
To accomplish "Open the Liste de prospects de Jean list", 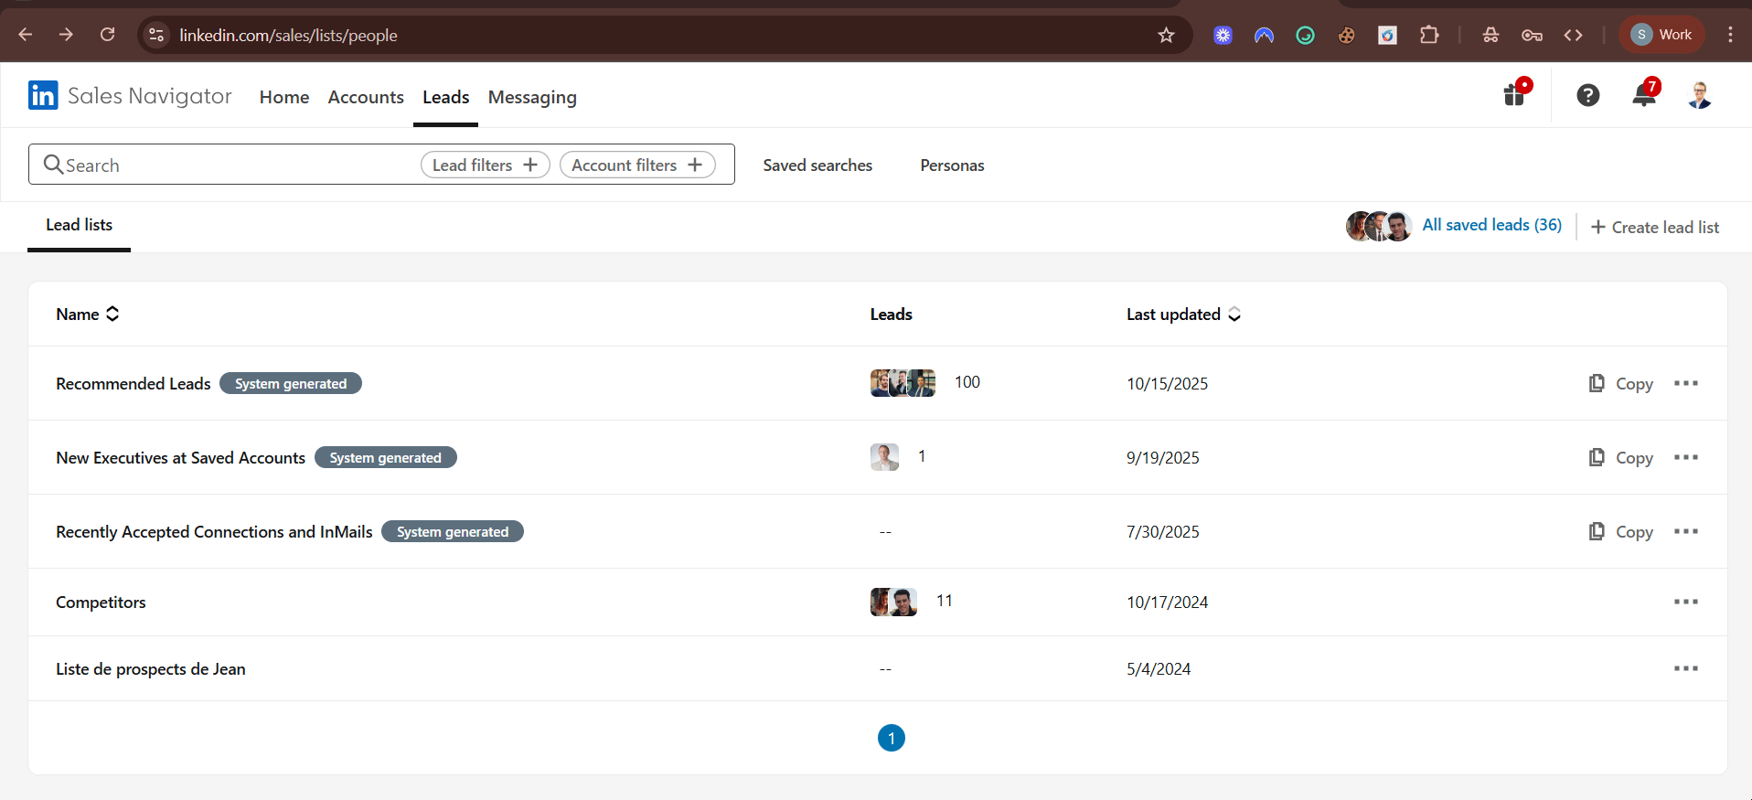I will pos(151,669).
